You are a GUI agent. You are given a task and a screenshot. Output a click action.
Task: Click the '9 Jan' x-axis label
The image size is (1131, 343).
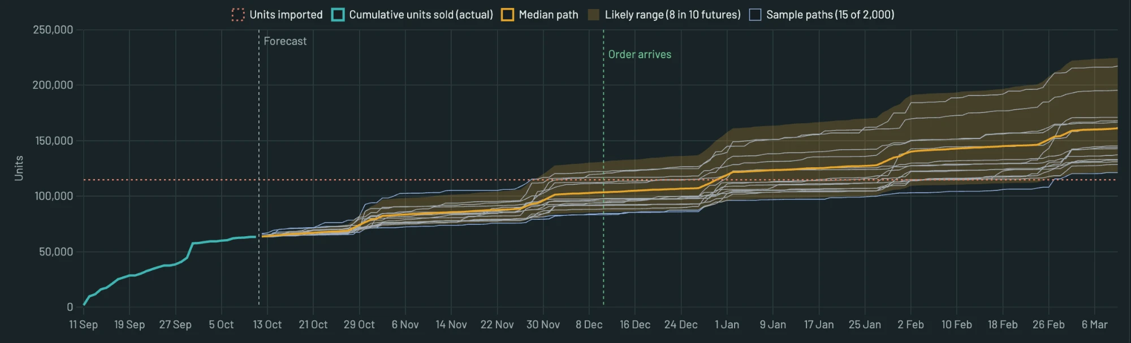tap(772, 325)
